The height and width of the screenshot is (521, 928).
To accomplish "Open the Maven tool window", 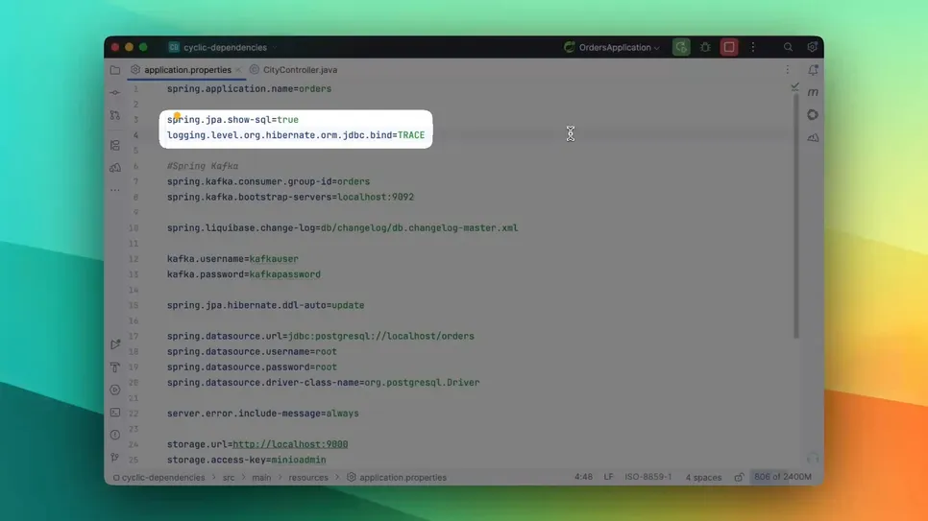I will tap(813, 92).
